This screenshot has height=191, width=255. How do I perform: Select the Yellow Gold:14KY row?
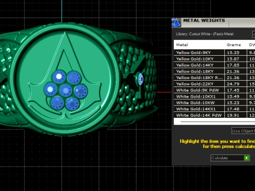click(214, 65)
